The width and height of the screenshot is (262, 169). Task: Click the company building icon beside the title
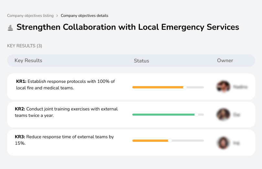[10, 28]
